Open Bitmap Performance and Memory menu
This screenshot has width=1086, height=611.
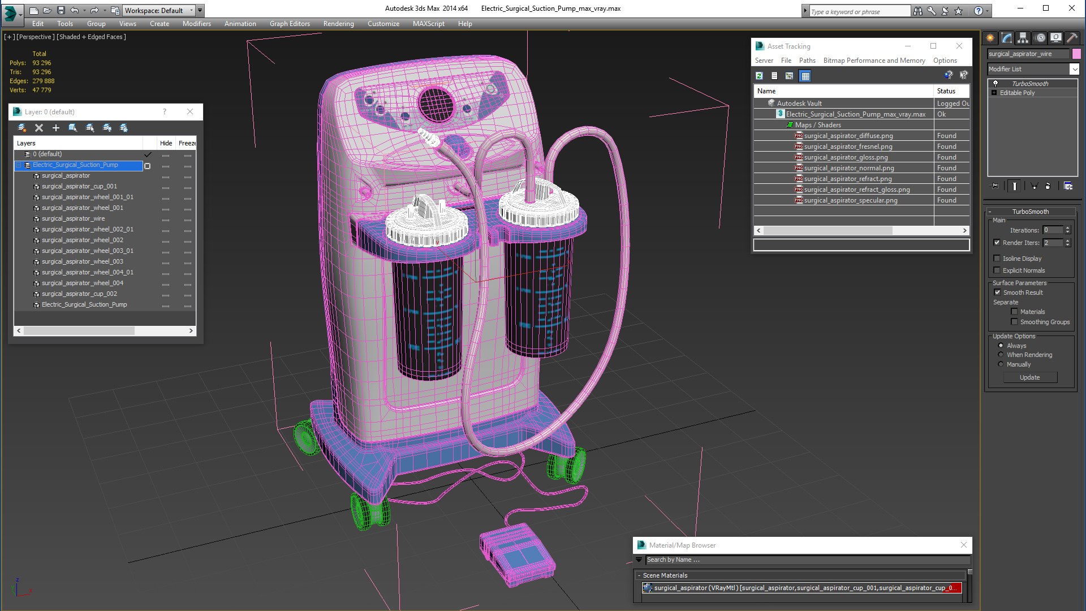pos(874,61)
